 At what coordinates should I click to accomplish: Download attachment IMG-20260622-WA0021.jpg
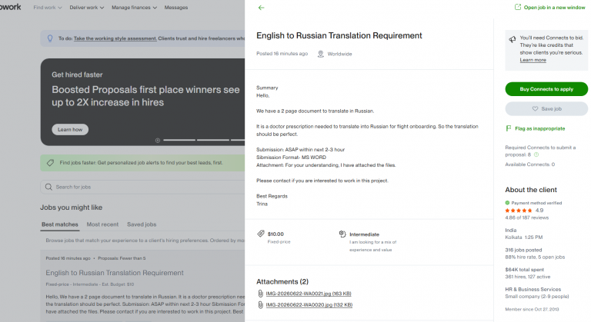309,294
